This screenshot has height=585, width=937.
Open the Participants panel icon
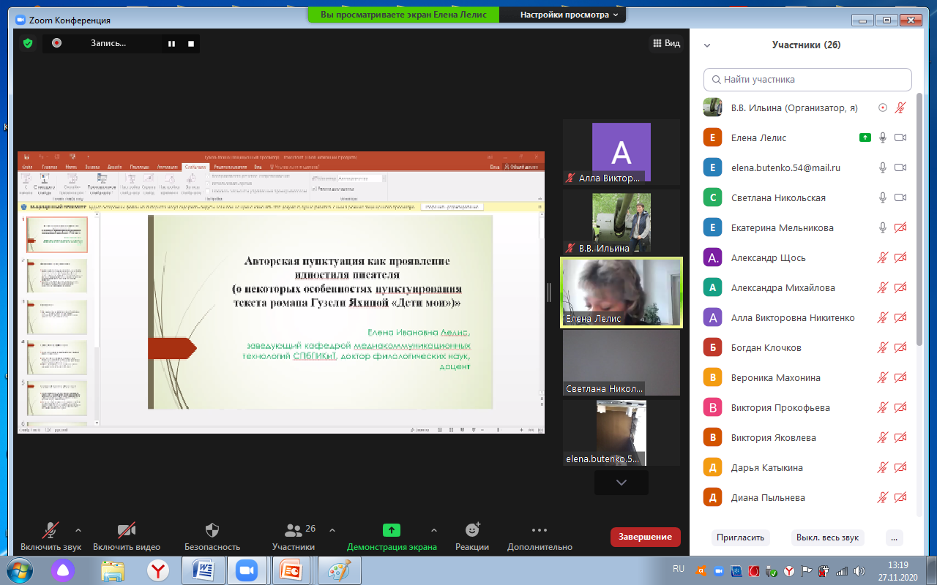pyautogui.click(x=294, y=531)
